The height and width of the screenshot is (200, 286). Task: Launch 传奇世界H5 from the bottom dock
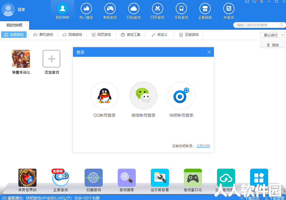(27, 178)
